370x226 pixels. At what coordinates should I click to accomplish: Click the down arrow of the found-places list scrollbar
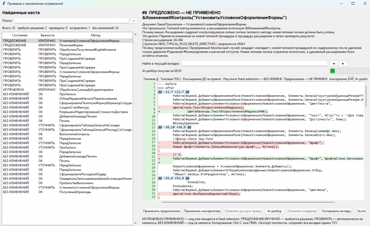point(135,223)
